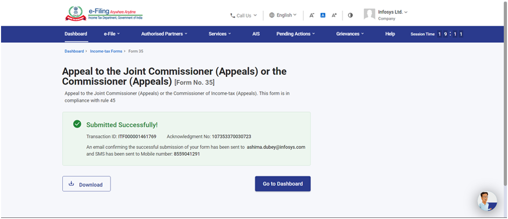Expand the Pending Actions menu
This screenshot has height=219, width=508.
296,34
